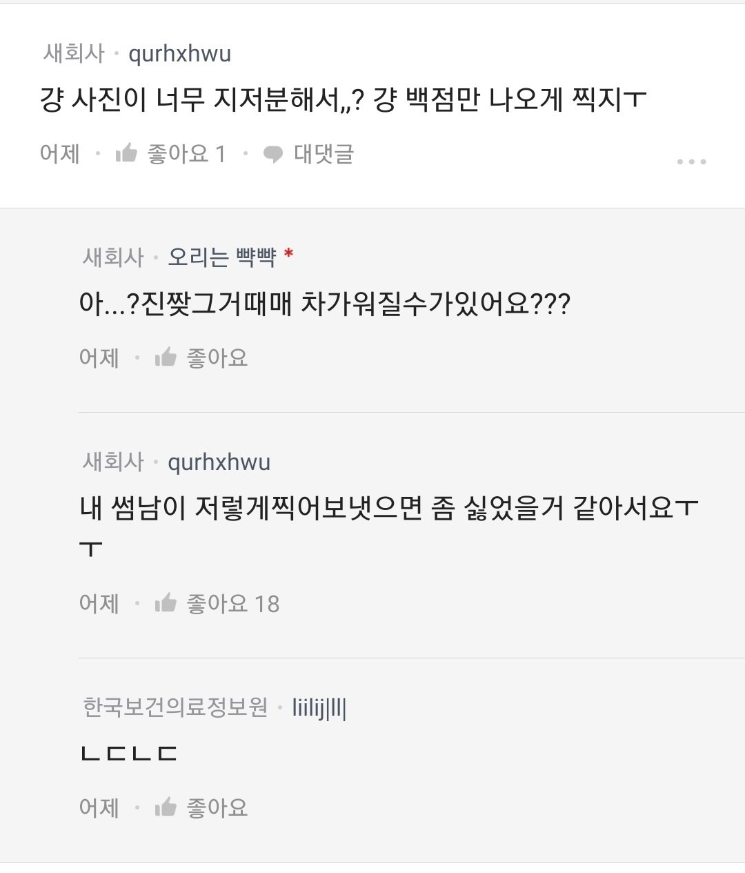Open the three-dot more options menu
Screen dimensions: 745x873
pyautogui.click(x=691, y=161)
